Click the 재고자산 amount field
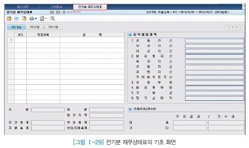 pyautogui.click(x=214, y=51)
